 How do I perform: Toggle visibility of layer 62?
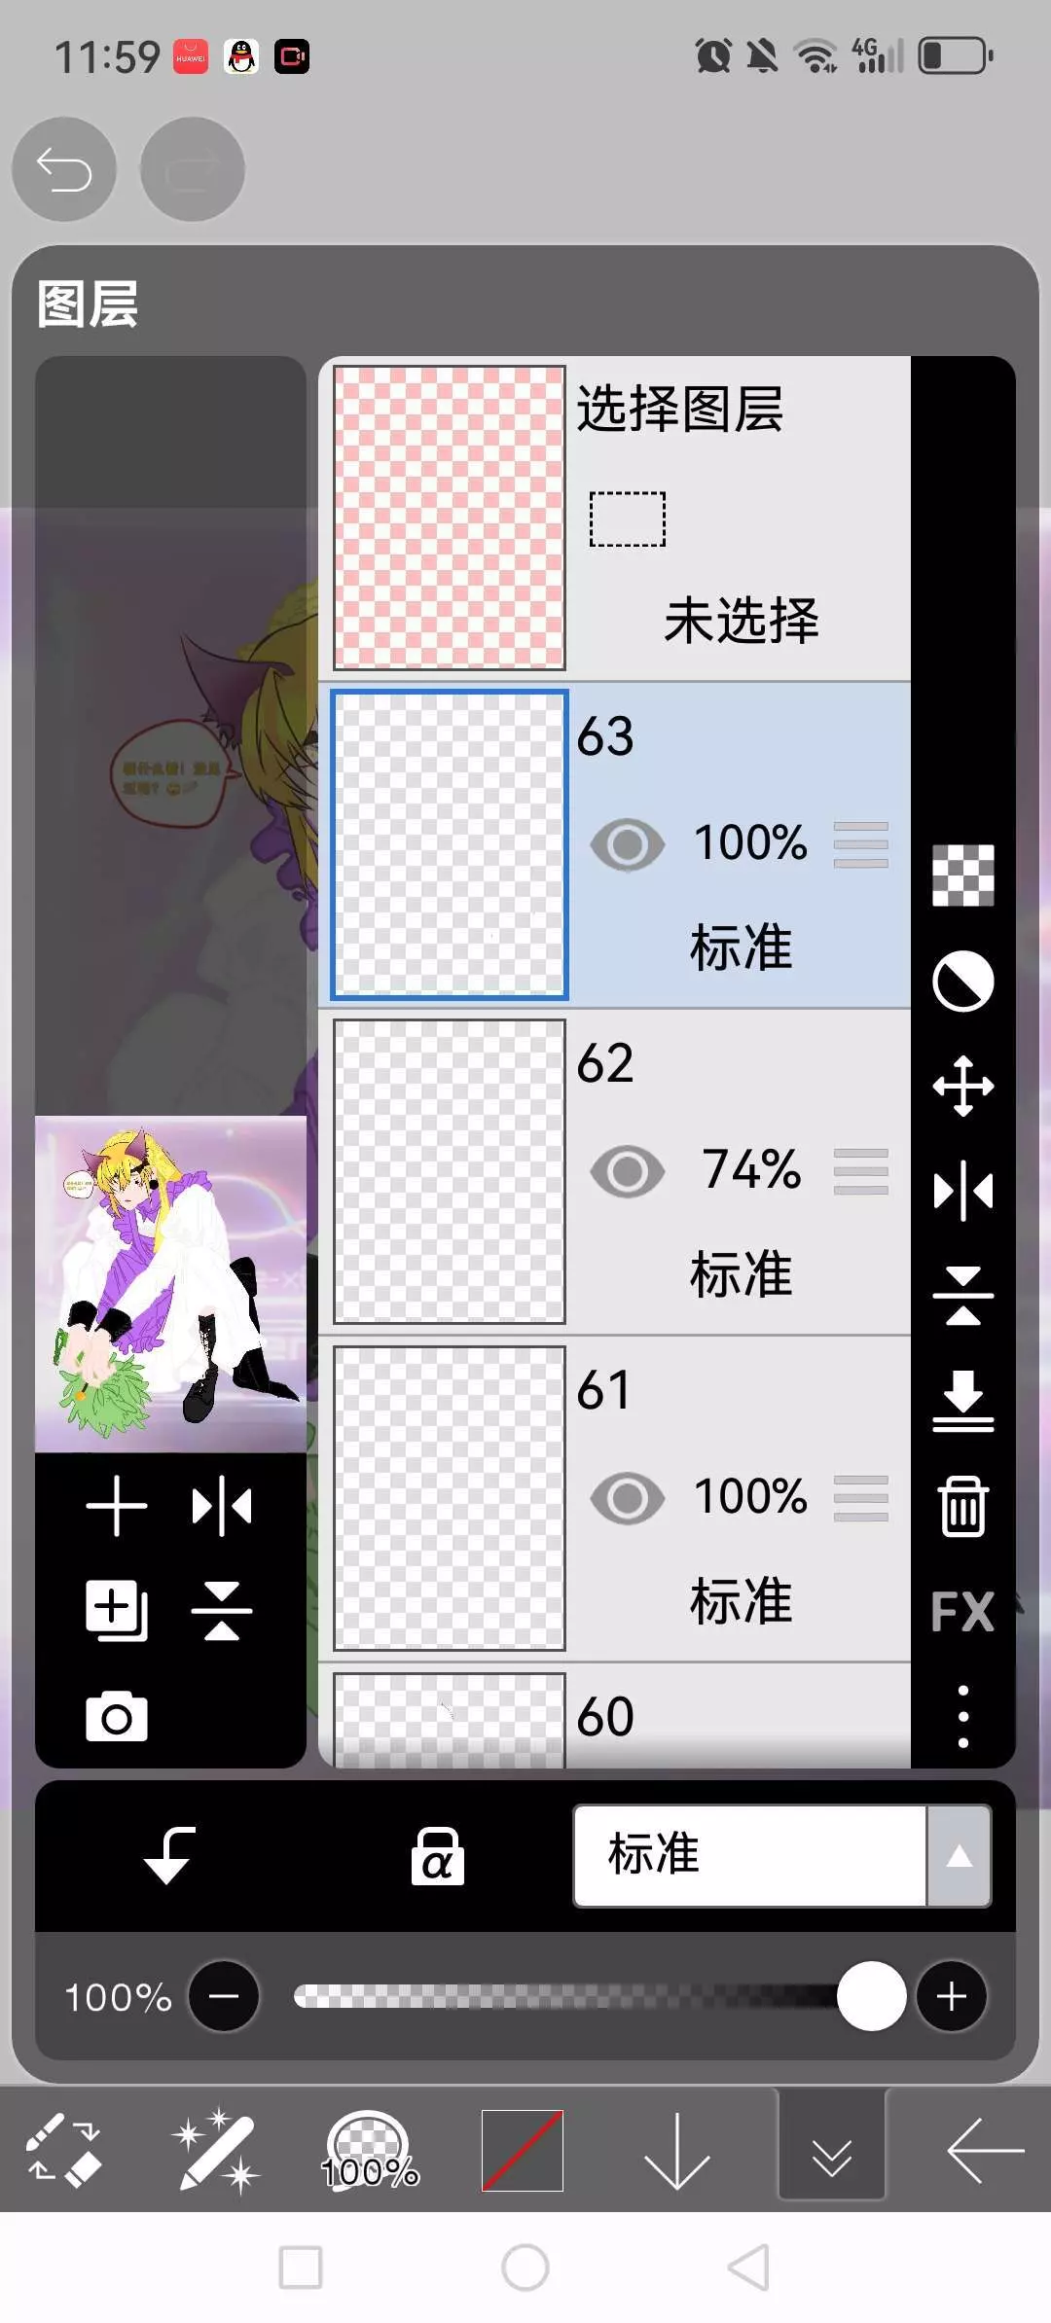click(628, 1171)
